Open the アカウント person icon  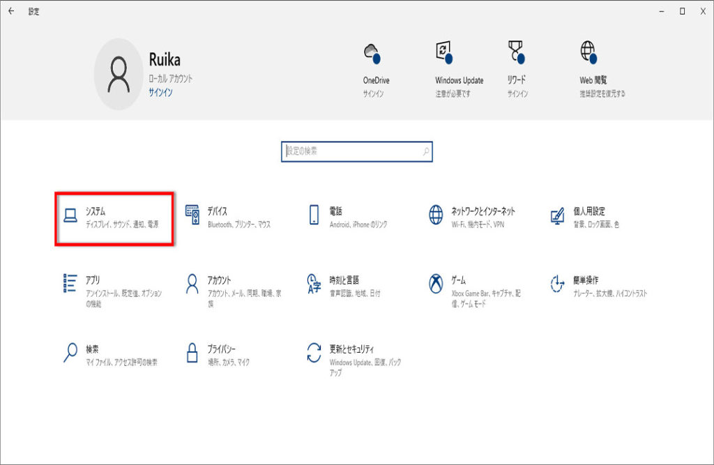[192, 283]
